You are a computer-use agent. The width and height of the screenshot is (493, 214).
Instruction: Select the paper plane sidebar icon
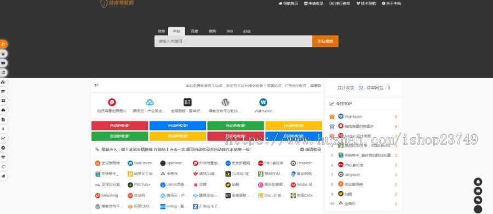[x=3, y=176]
